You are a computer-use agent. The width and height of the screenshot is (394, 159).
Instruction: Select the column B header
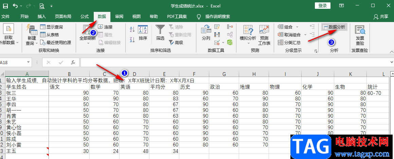69,74
